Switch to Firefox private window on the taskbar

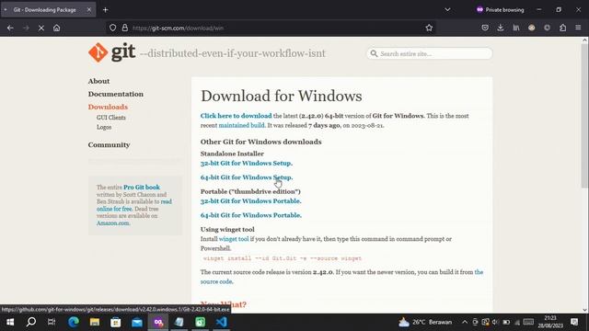(x=158, y=322)
